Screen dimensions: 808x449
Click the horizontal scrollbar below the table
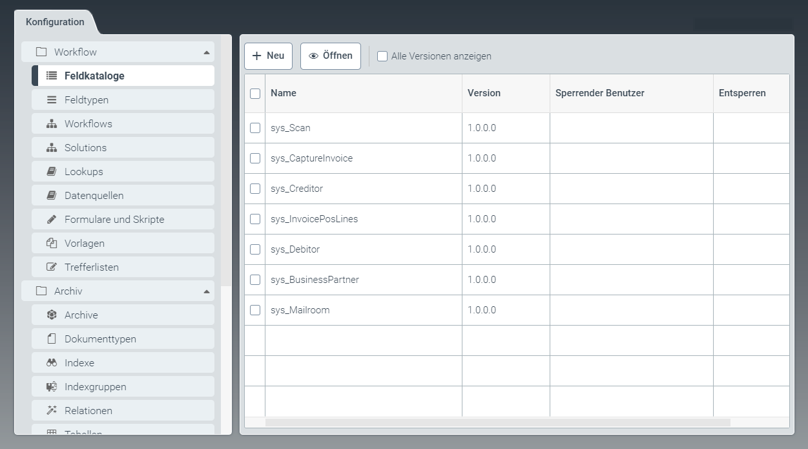point(497,423)
